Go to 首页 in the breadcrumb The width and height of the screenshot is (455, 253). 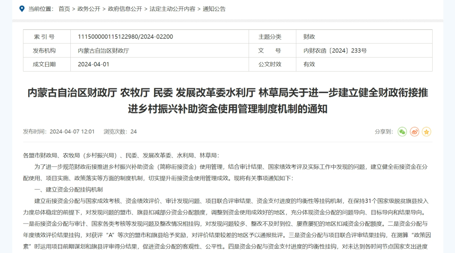tap(64, 9)
